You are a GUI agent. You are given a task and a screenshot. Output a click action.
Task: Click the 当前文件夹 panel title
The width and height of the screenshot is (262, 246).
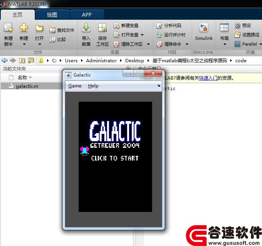[x=14, y=69]
